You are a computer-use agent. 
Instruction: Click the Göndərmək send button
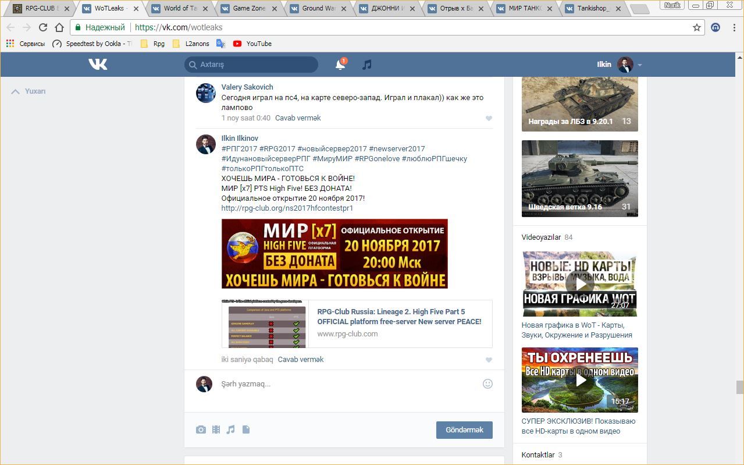point(464,430)
